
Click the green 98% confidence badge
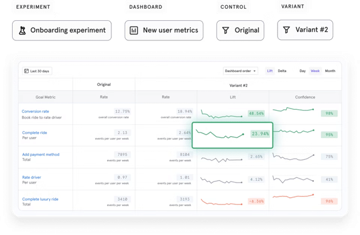[x=329, y=113]
